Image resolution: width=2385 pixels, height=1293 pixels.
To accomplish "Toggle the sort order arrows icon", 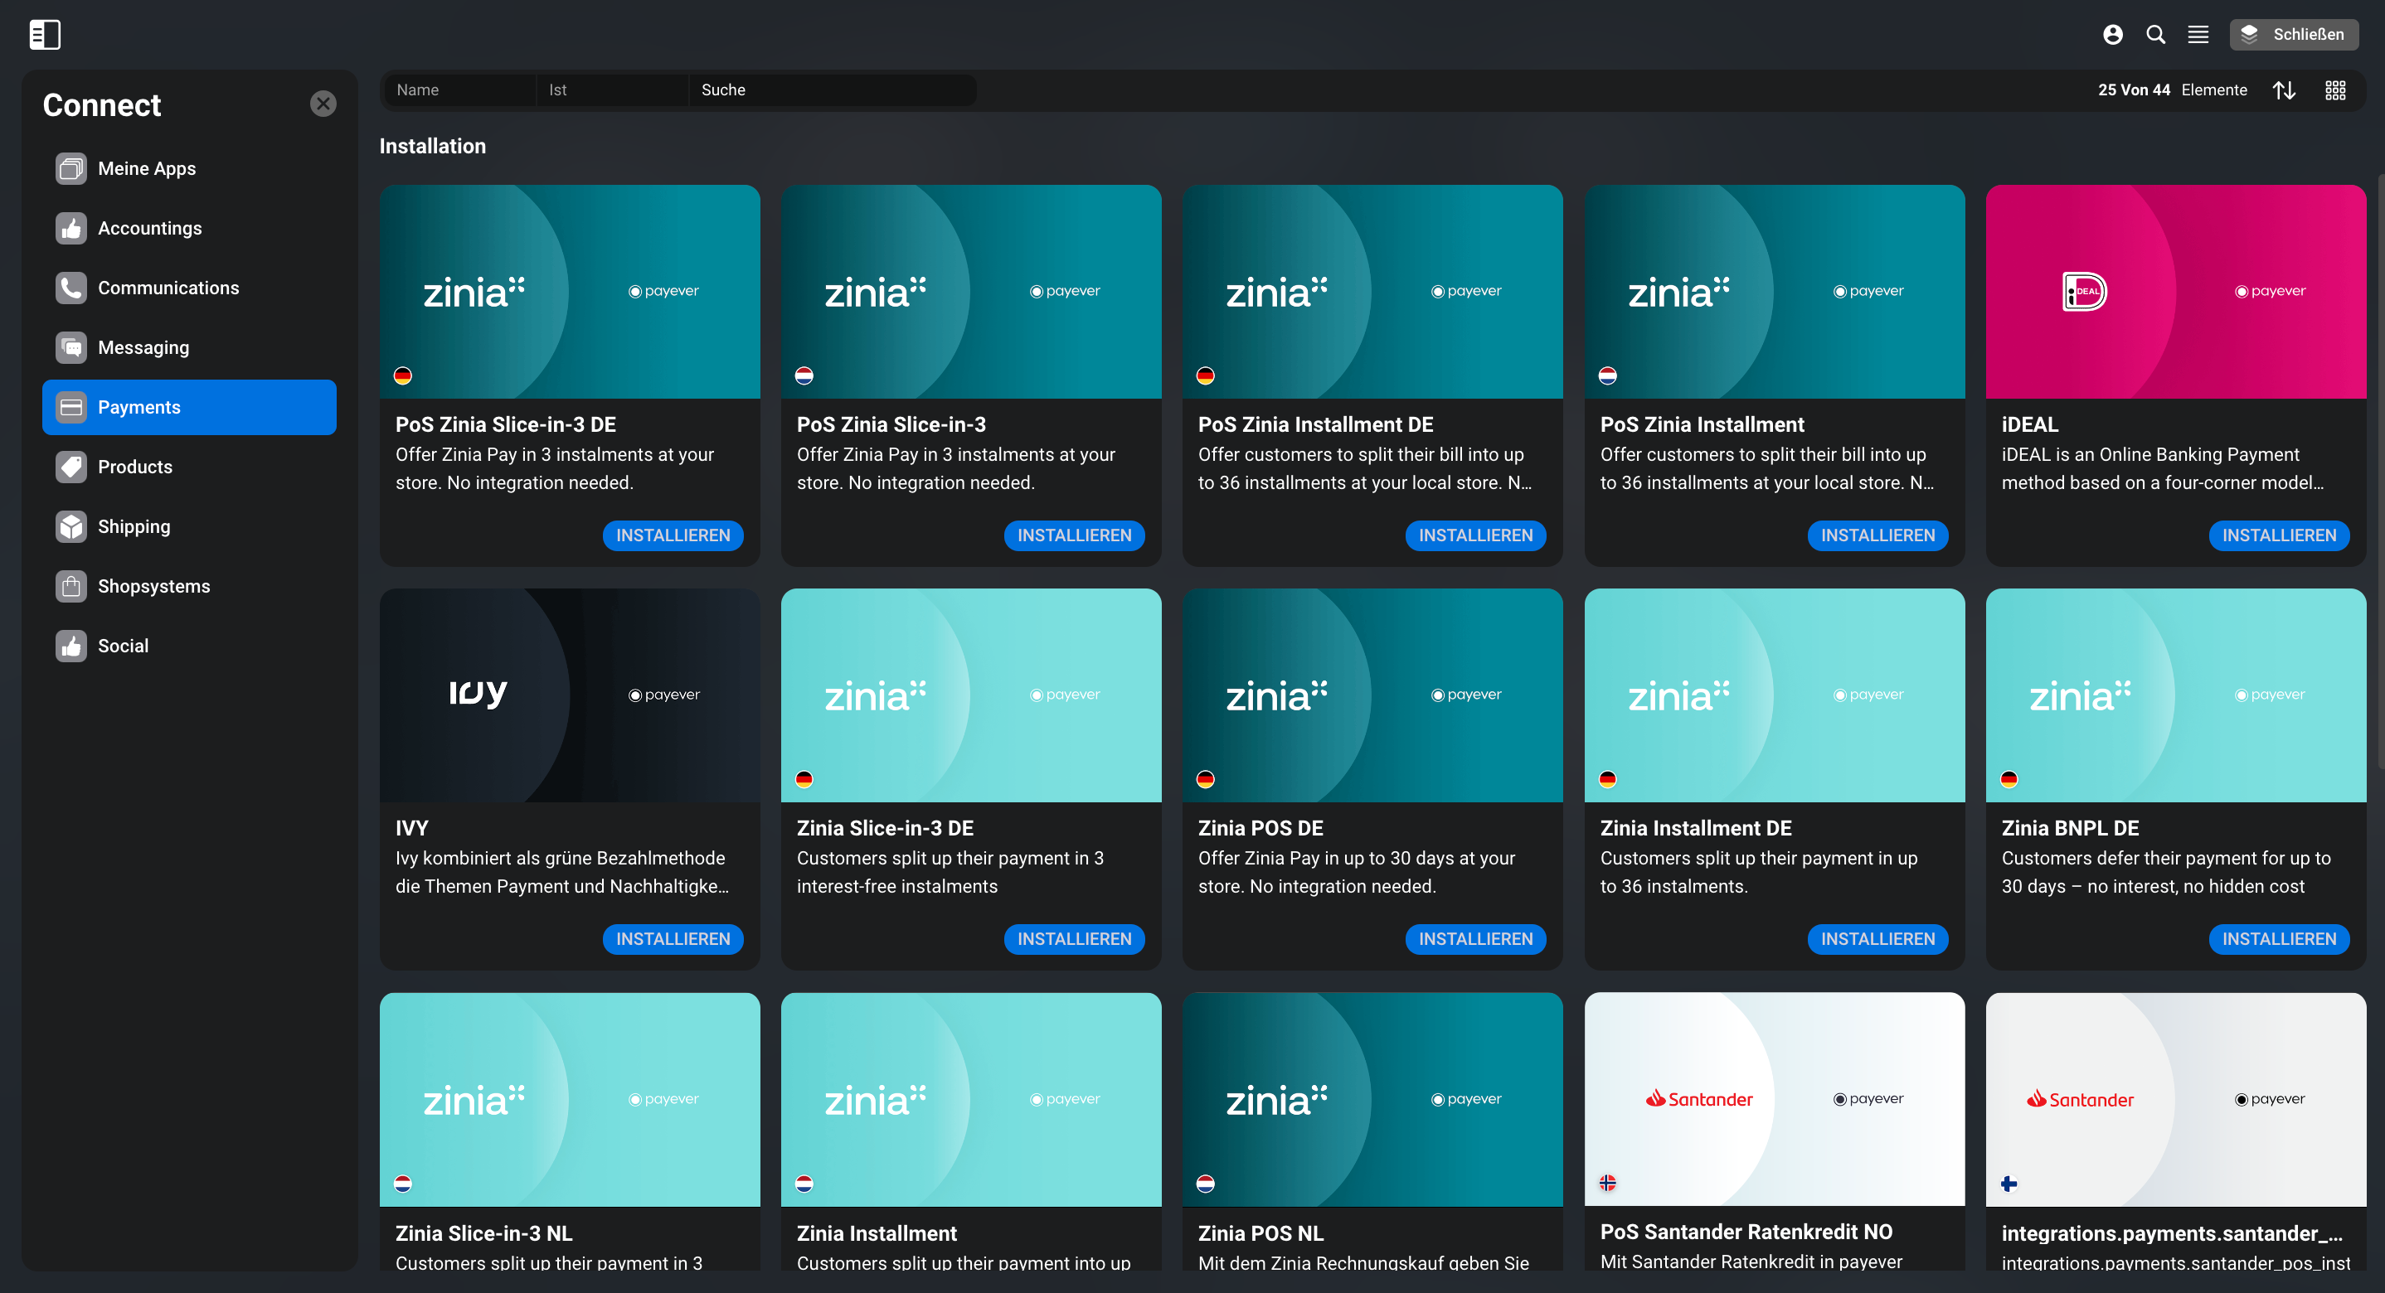I will coord(2284,90).
